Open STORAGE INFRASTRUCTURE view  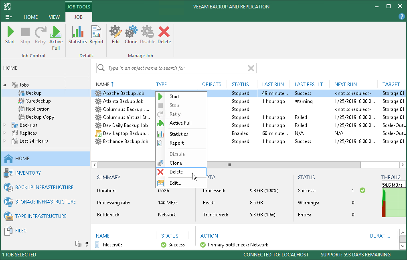click(45, 202)
